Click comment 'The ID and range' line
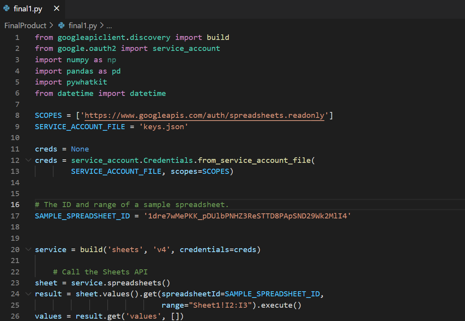The height and width of the screenshot is (321, 465). click(132, 205)
